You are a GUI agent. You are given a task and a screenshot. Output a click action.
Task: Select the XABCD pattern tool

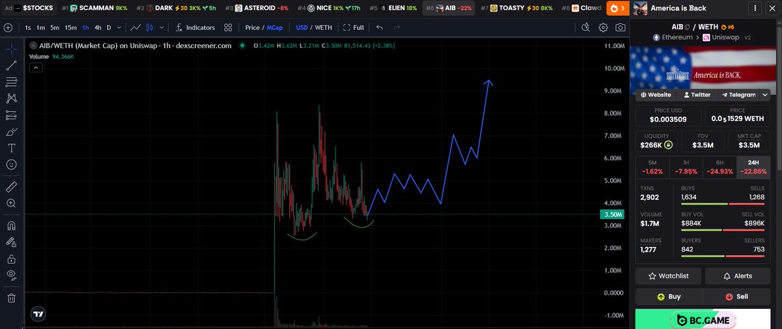(11, 98)
